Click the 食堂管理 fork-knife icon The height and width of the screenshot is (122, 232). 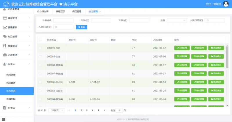pos(5,46)
